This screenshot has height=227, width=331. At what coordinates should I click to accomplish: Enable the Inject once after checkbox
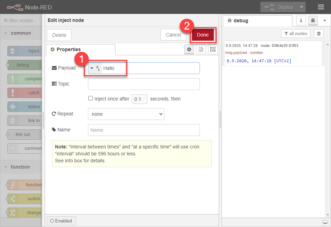[91, 99]
